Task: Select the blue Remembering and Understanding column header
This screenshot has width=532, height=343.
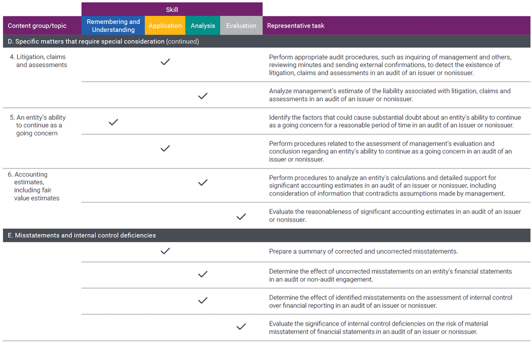Action: tap(113, 26)
